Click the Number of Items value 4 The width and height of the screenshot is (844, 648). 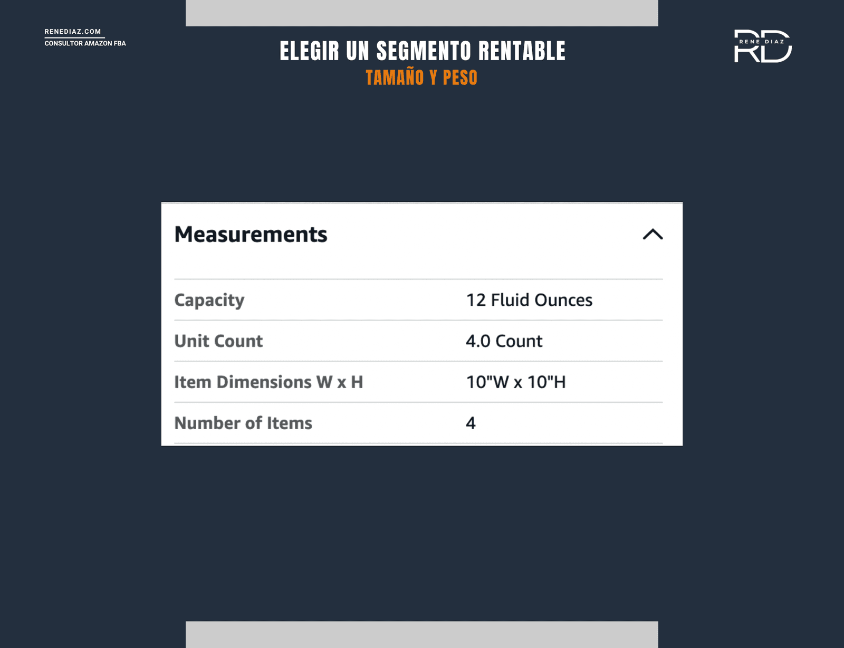[471, 423]
